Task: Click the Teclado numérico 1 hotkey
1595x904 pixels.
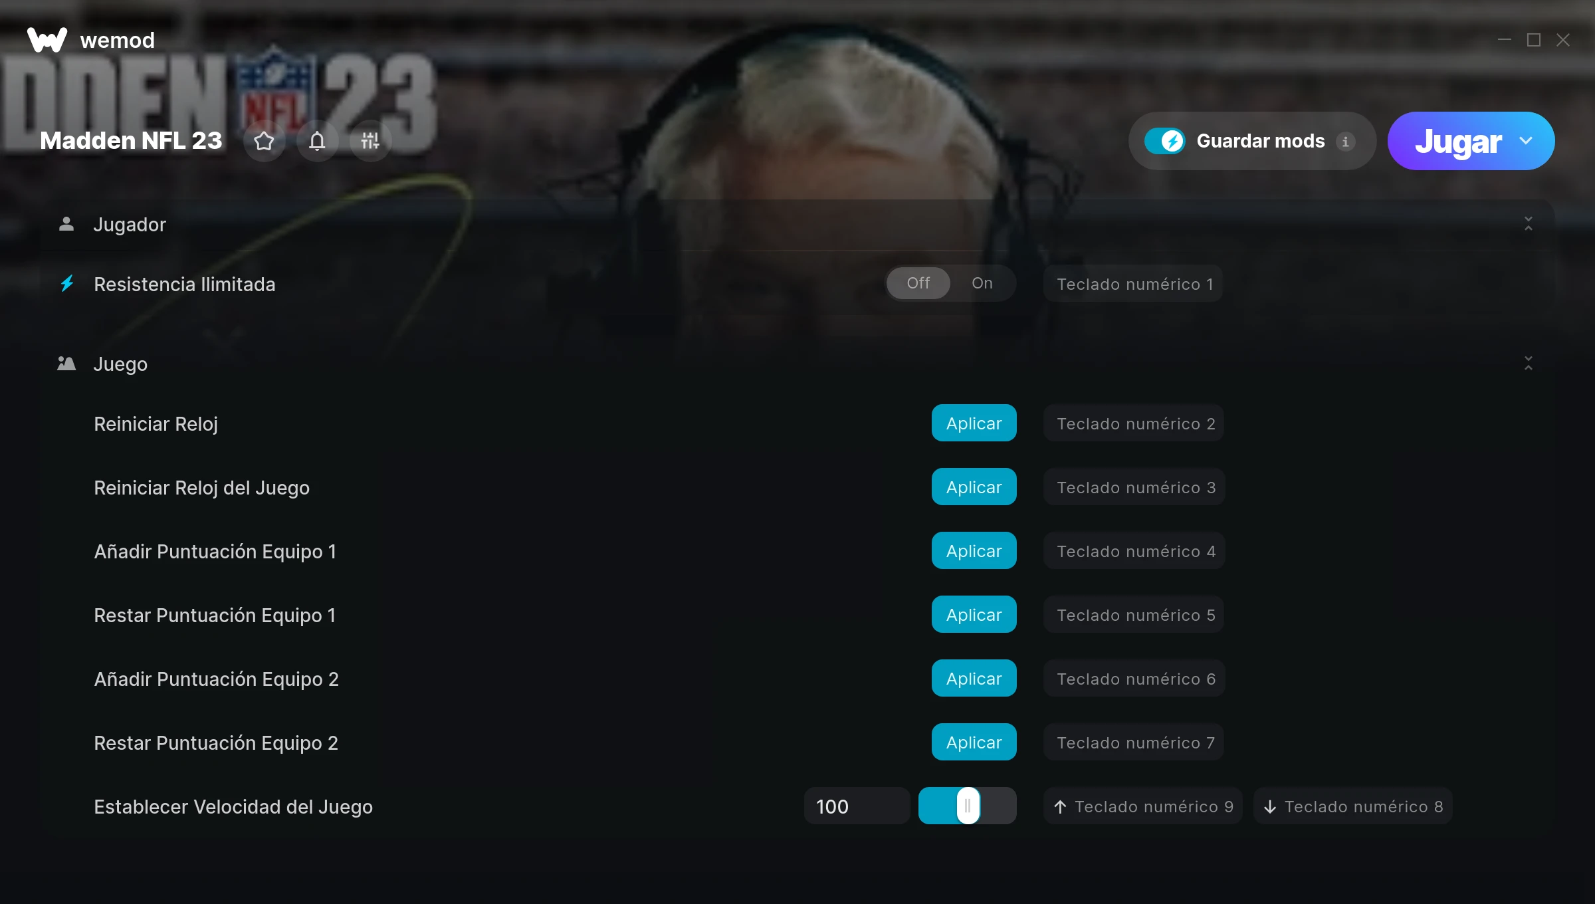Action: click(x=1134, y=284)
